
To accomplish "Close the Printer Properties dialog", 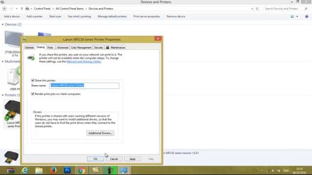I will (158, 38).
